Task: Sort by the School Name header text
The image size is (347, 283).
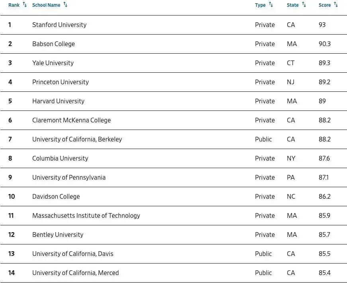Action: pyautogui.click(x=46, y=5)
